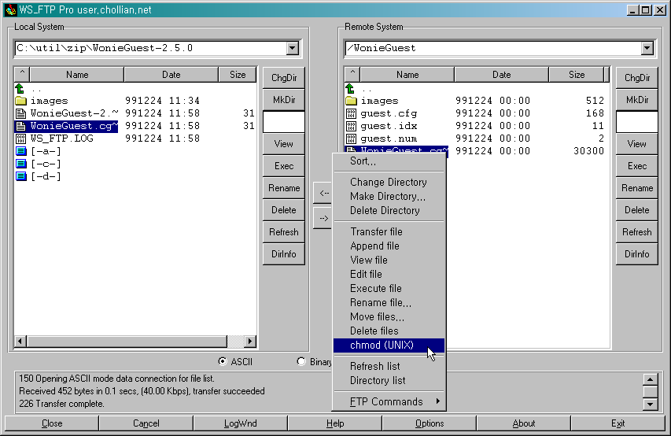Click local View button
The width and height of the screenshot is (671, 436).
point(284,144)
